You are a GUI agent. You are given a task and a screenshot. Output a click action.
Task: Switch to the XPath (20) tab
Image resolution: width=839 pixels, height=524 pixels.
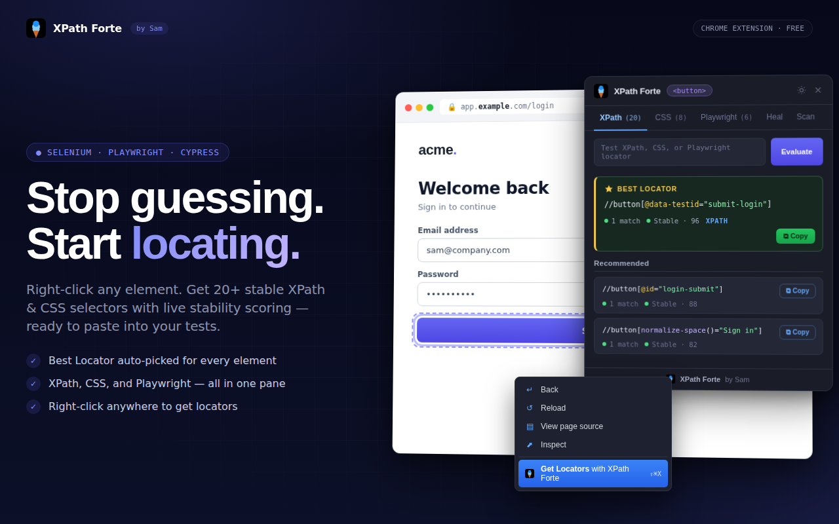(x=620, y=118)
